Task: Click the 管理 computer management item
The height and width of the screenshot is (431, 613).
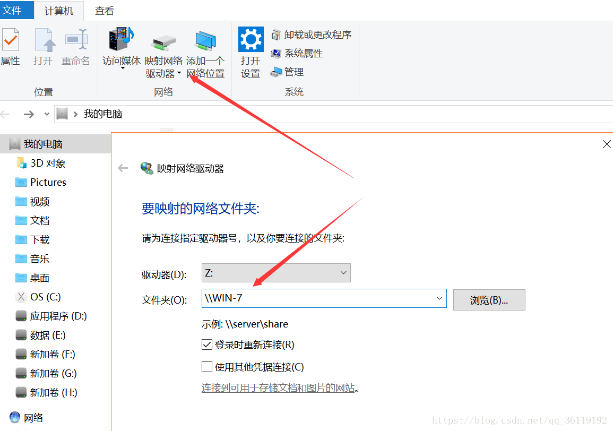Action: 287,72
